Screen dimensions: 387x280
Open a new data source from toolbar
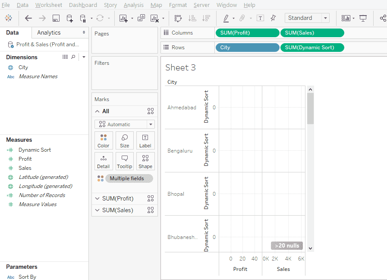tap(69, 18)
